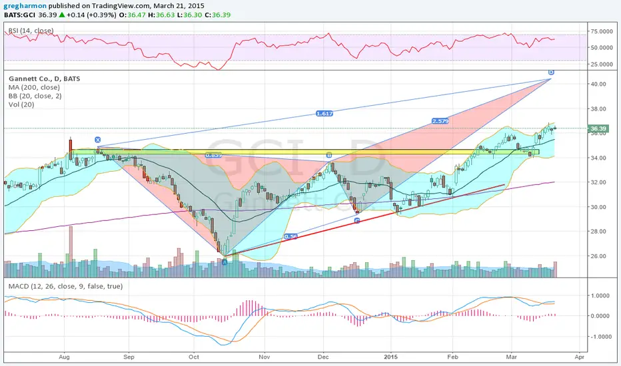Select the BATS:GCI ticker symbol
The image size is (621, 366).
(x=20, y=15)
